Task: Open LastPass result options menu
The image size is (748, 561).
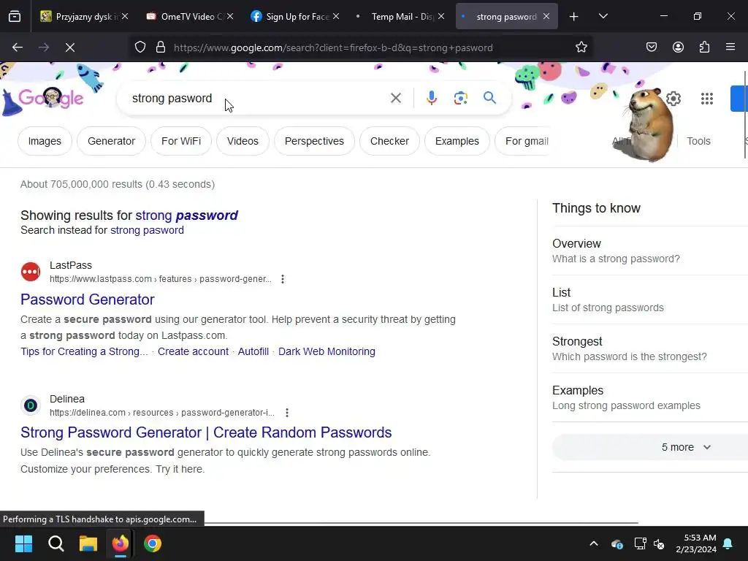Action: [x=283, y=279]
